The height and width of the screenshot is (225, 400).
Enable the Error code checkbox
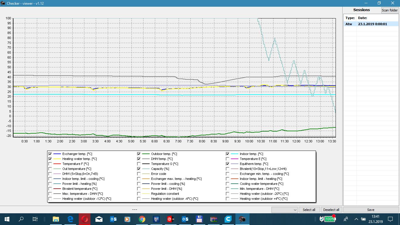pos(139,174)
